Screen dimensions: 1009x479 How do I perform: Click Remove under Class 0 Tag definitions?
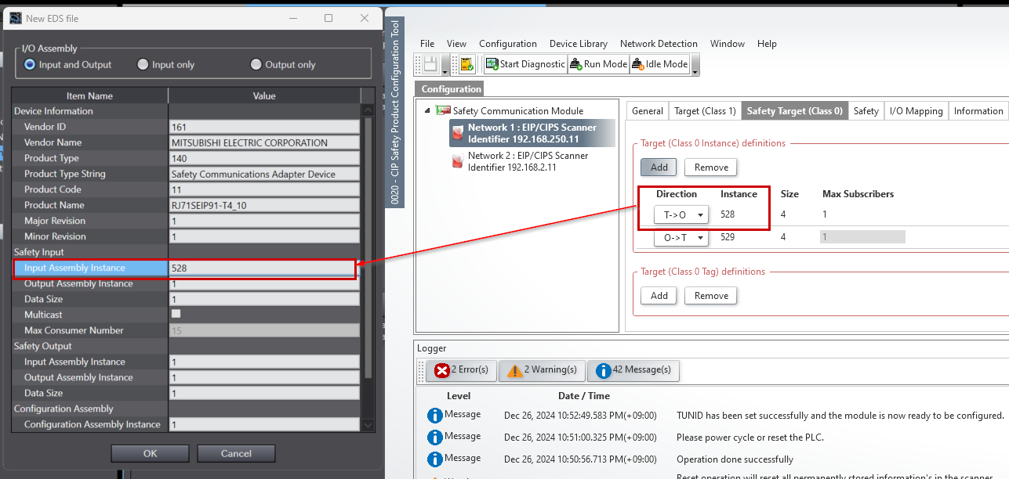point(711,296)
